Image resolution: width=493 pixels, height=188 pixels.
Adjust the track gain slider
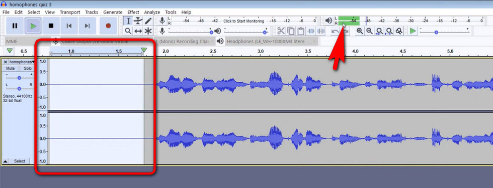pos(19,77)
